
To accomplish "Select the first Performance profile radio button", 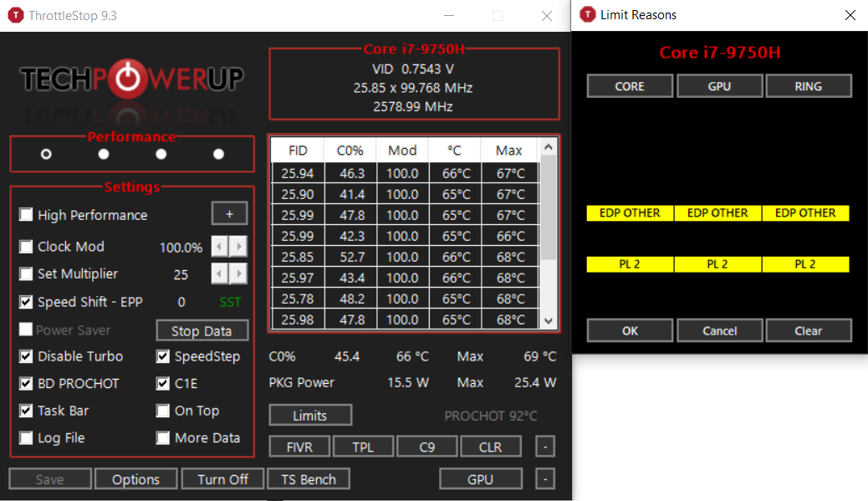I will tap(46, 154).
